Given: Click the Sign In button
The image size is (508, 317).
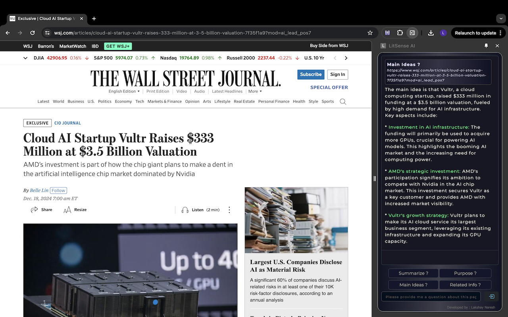Looking at the screenshot, I should click(337, 74).
